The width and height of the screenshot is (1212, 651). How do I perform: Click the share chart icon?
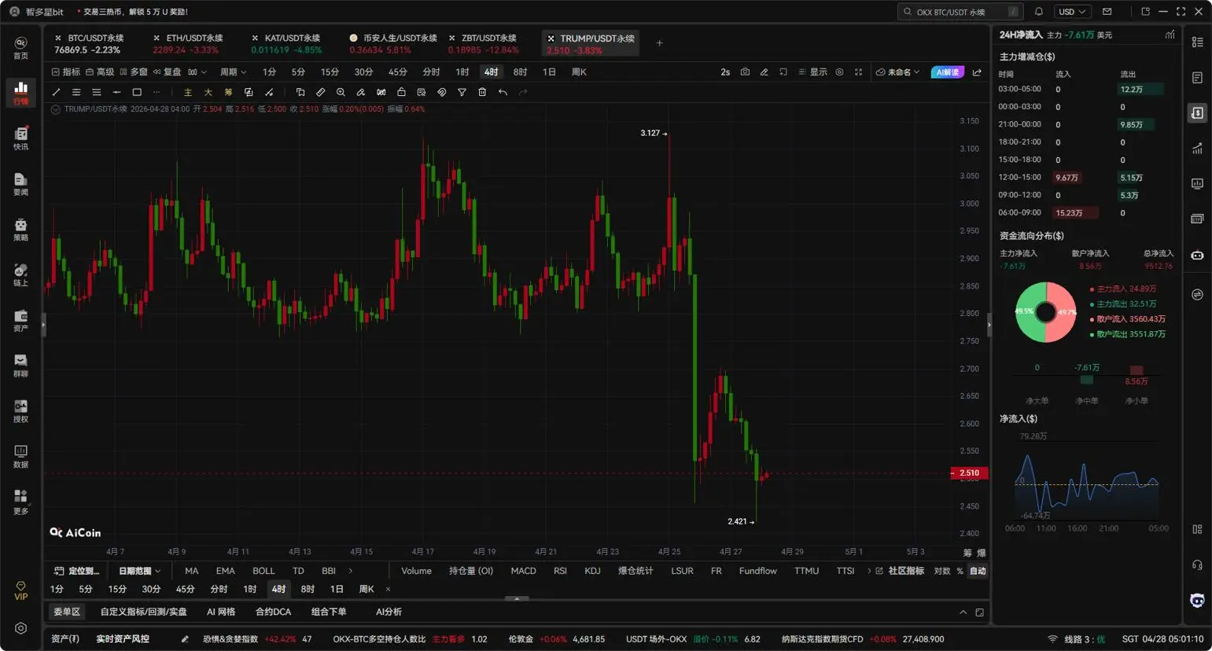click(977, 72)
